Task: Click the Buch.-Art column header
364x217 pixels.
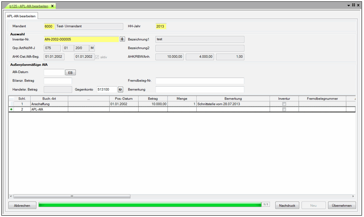Action: [49, 99]
